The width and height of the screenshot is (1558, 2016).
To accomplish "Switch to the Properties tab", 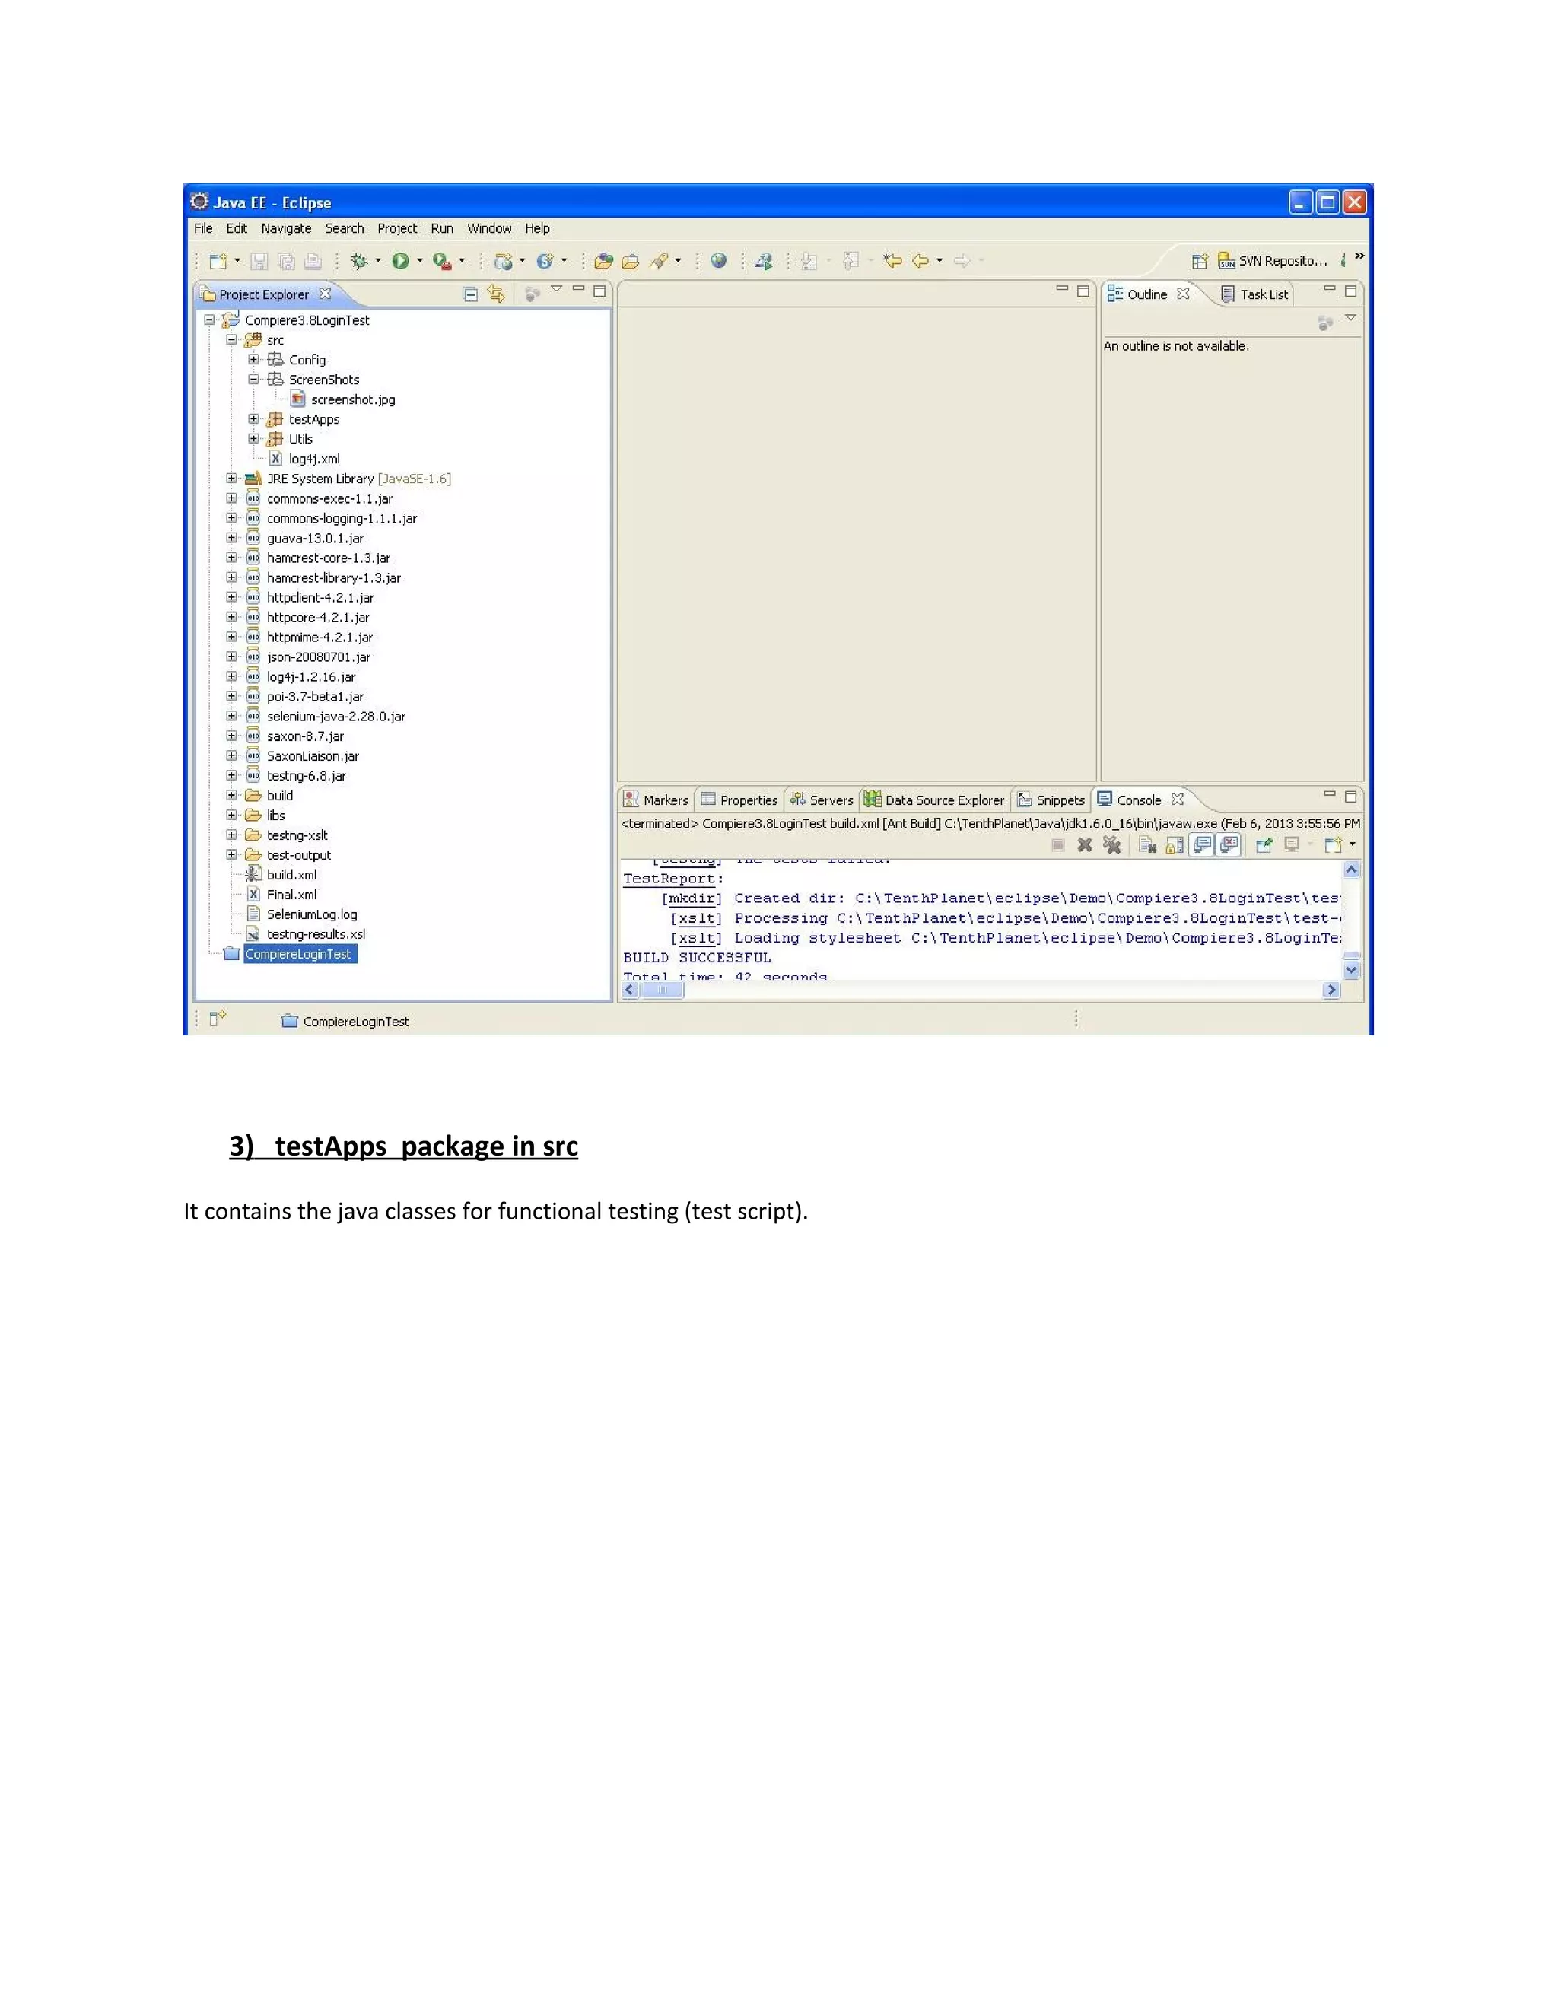I will click(739, 800).
